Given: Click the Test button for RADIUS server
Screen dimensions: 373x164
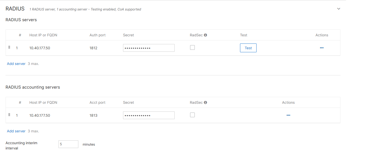Looking at the screenshot, I should click(x=248, y=48).
